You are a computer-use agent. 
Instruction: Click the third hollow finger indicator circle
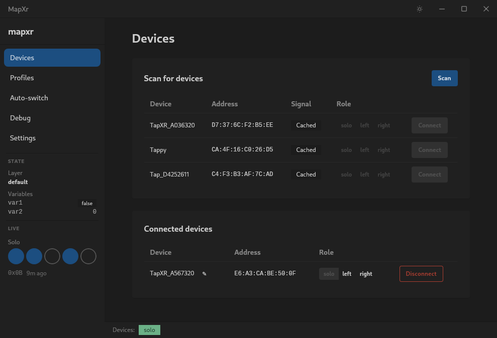(52, 256)
